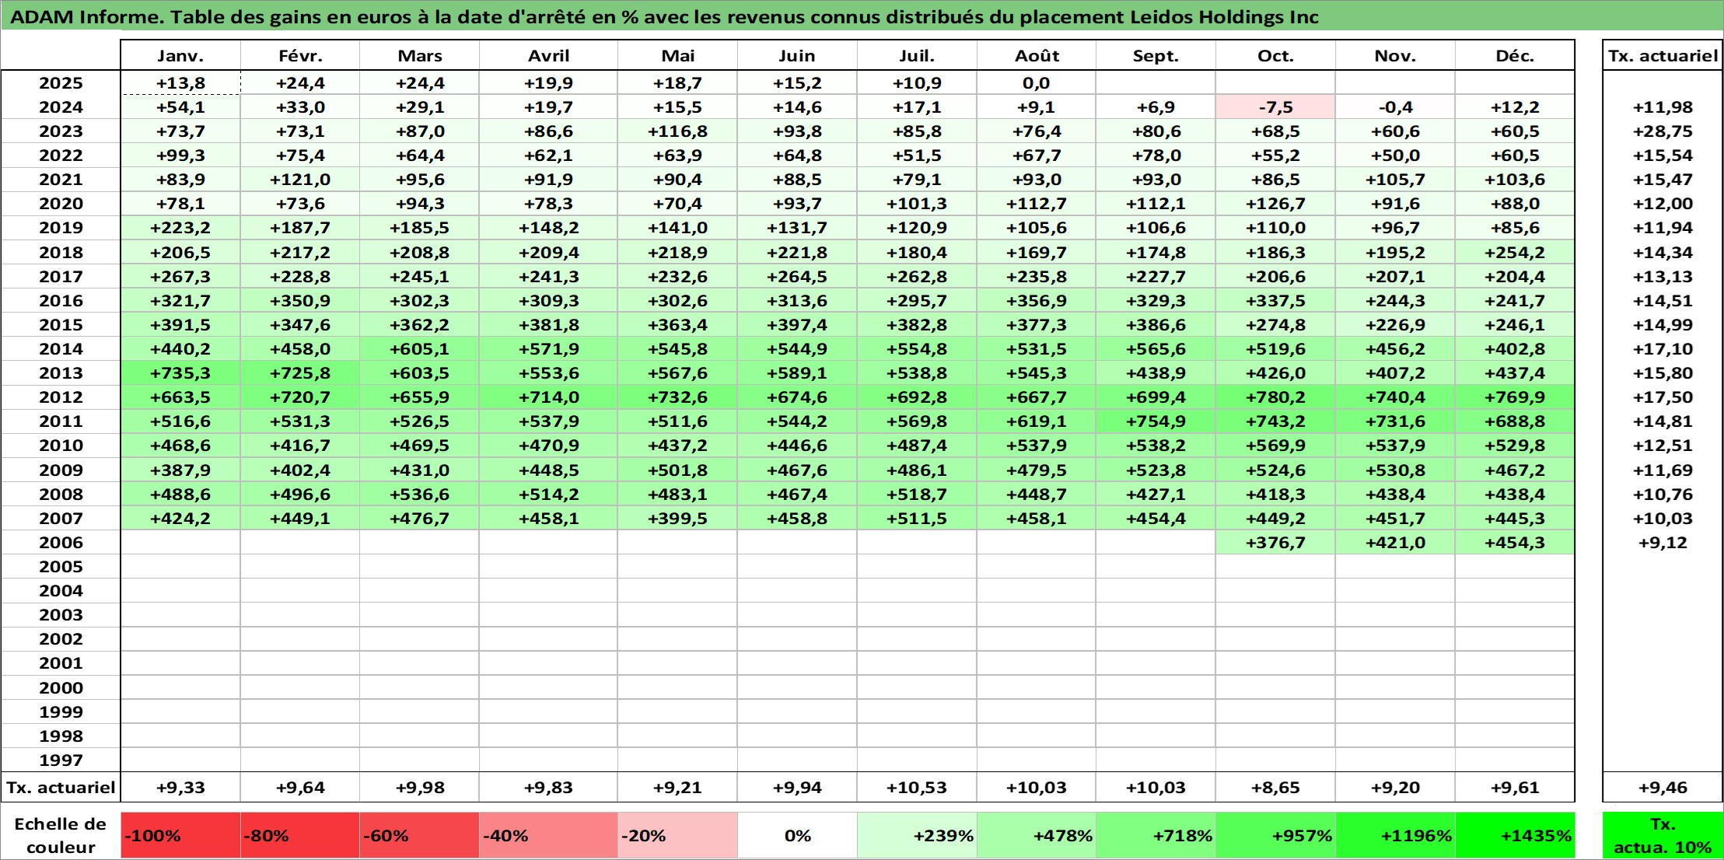
Task: Select the cell showing +536,6
Action: (x=419, y=495)
